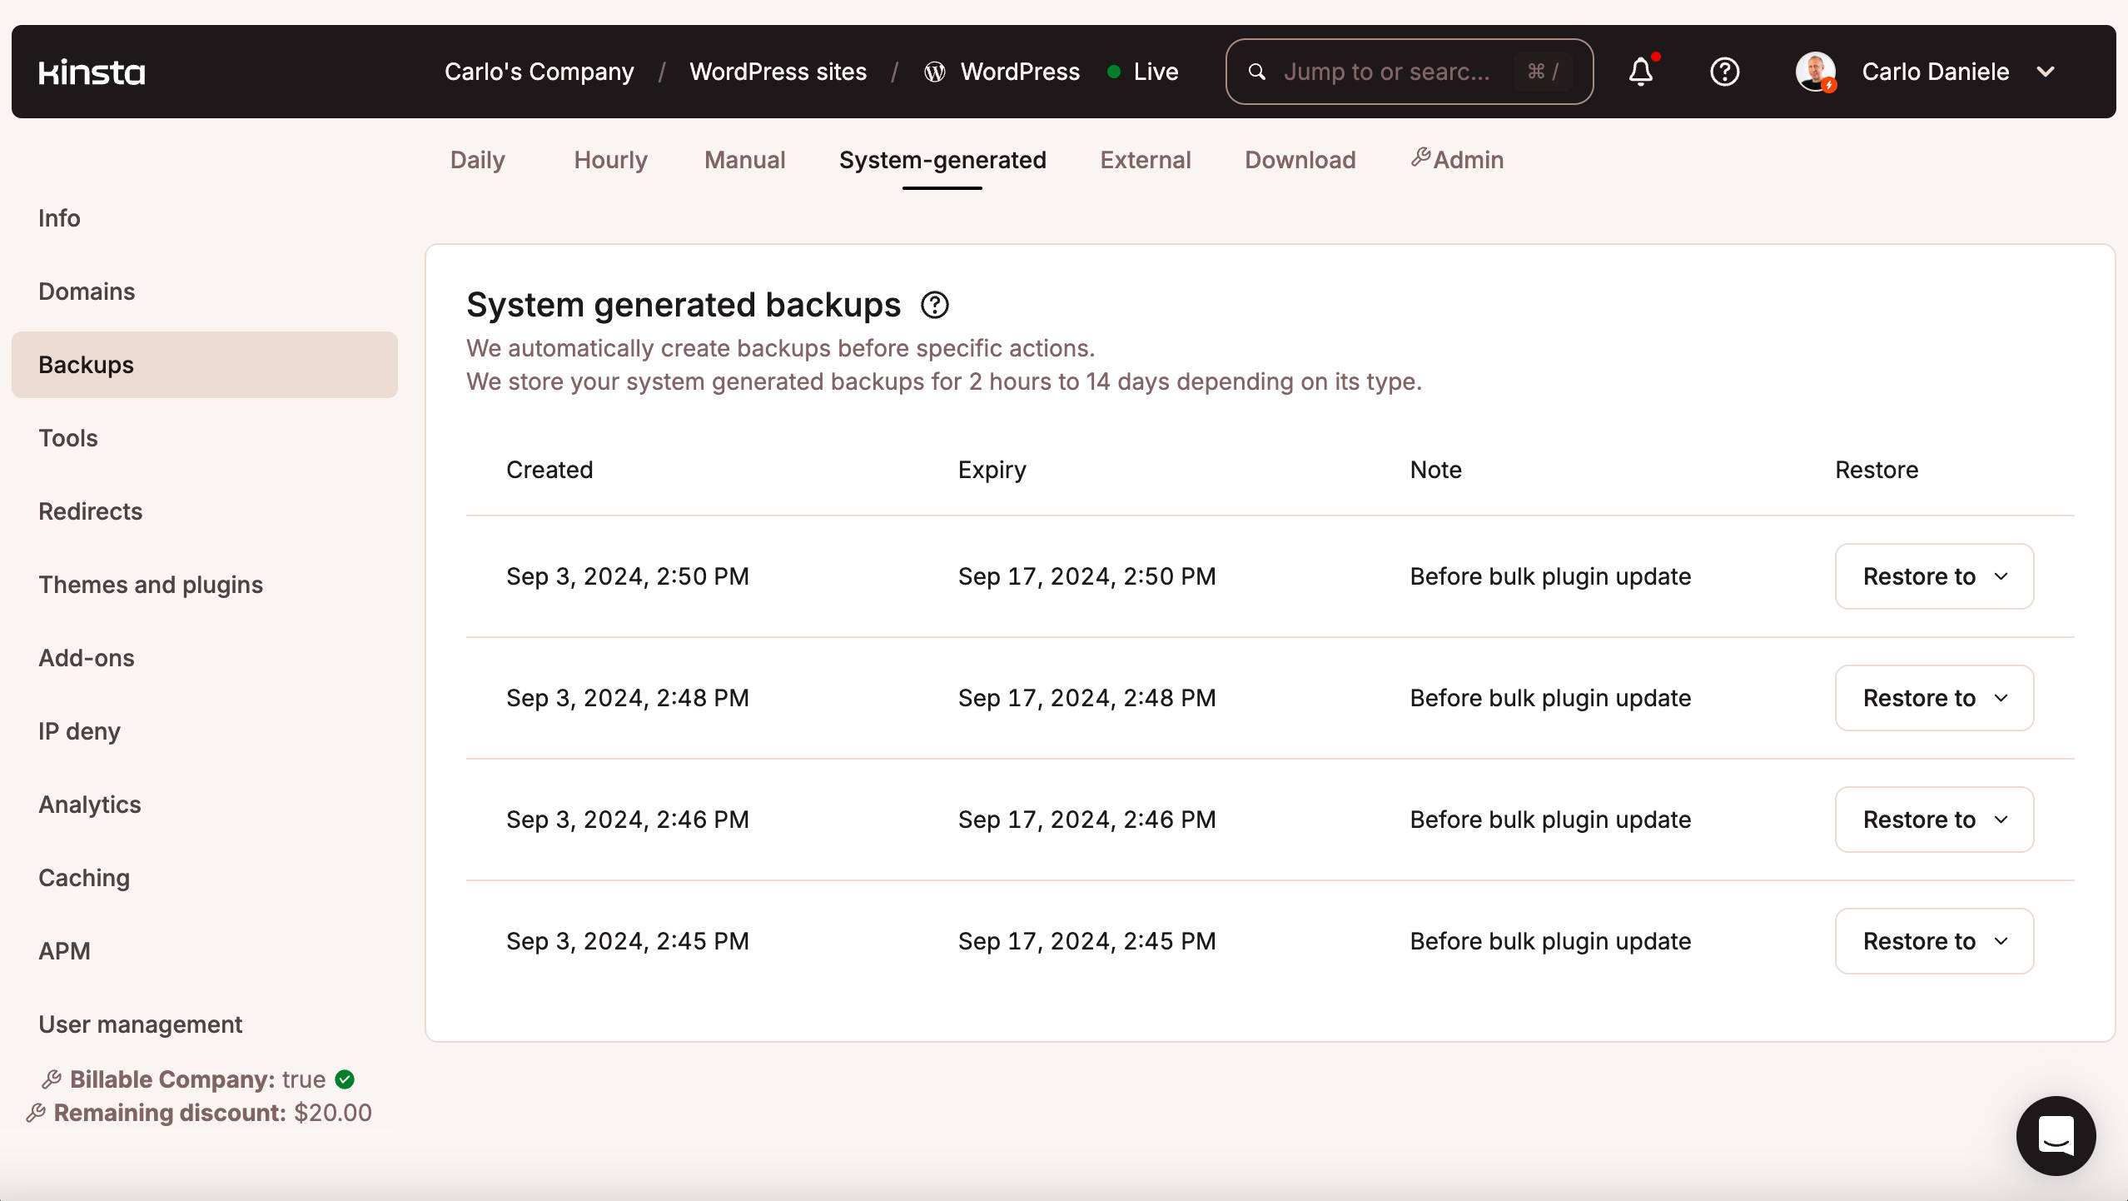Open Restore to dropdown for 2:46 PM backup
The image size is (2128, 1201).
1934,820
